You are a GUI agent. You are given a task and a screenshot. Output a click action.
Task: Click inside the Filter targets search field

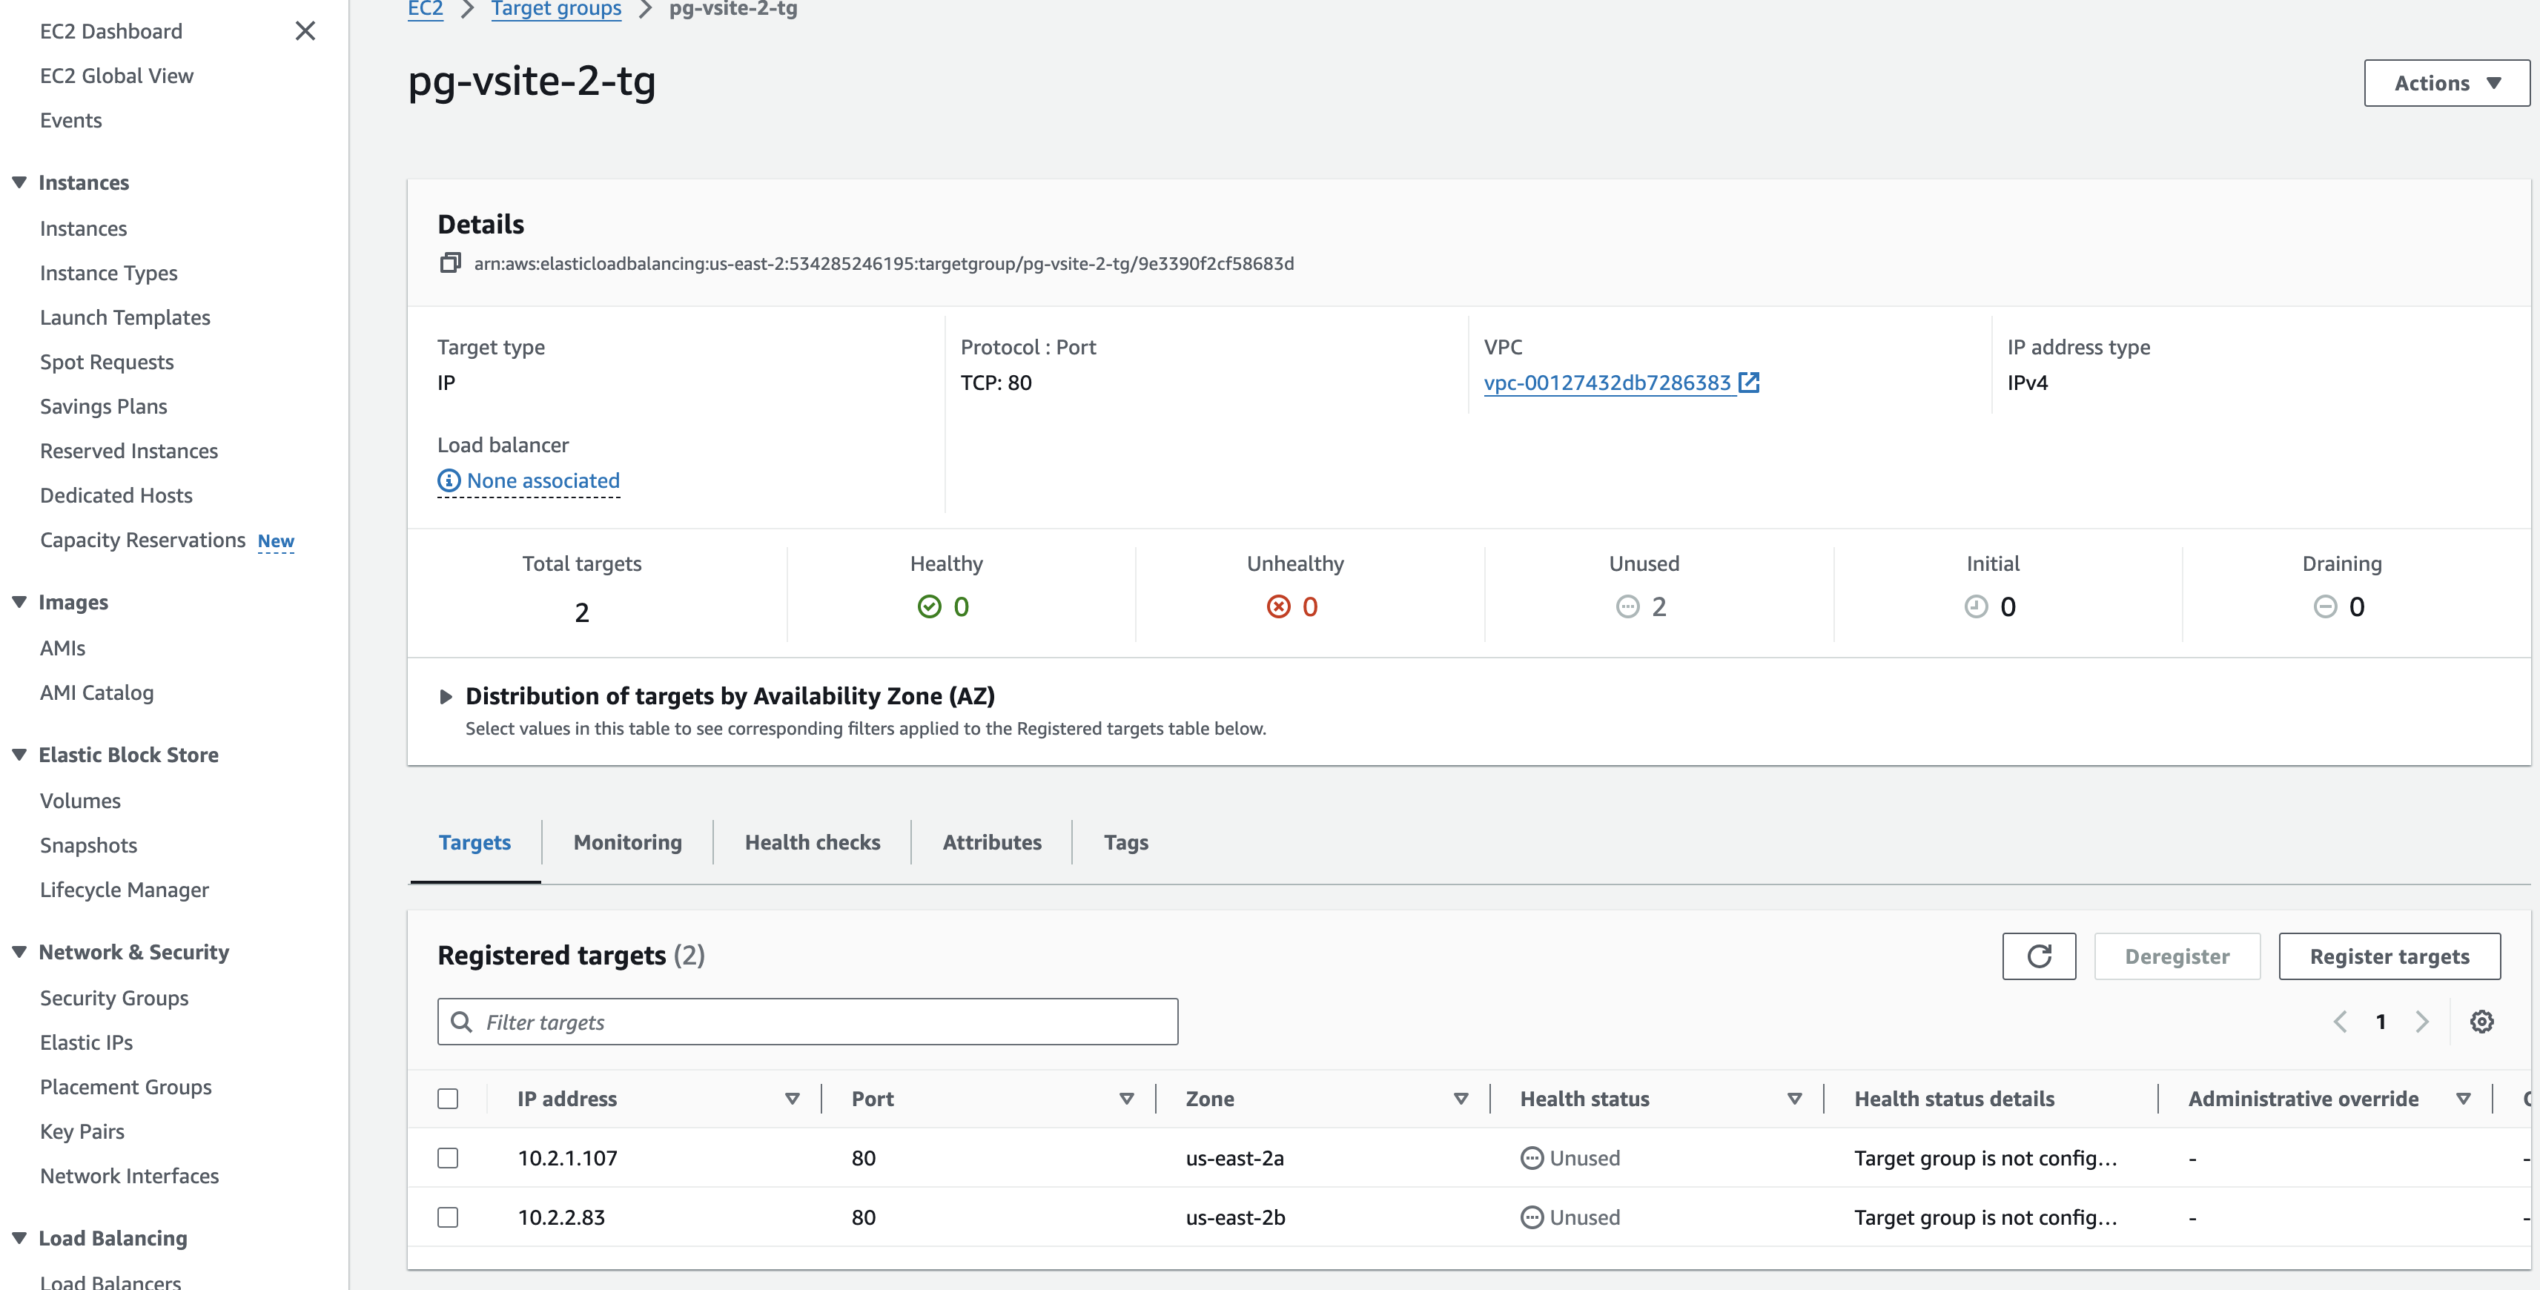[x=809, y=1022]
